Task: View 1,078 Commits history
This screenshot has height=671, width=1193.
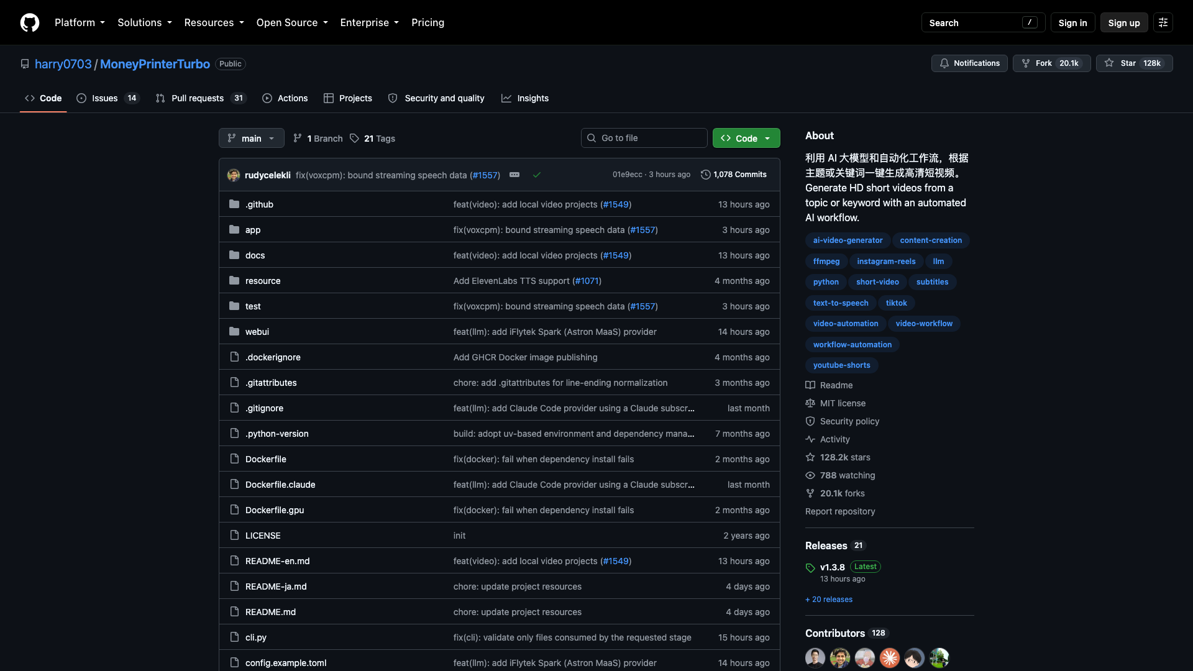Action: [x=734, y=175]
